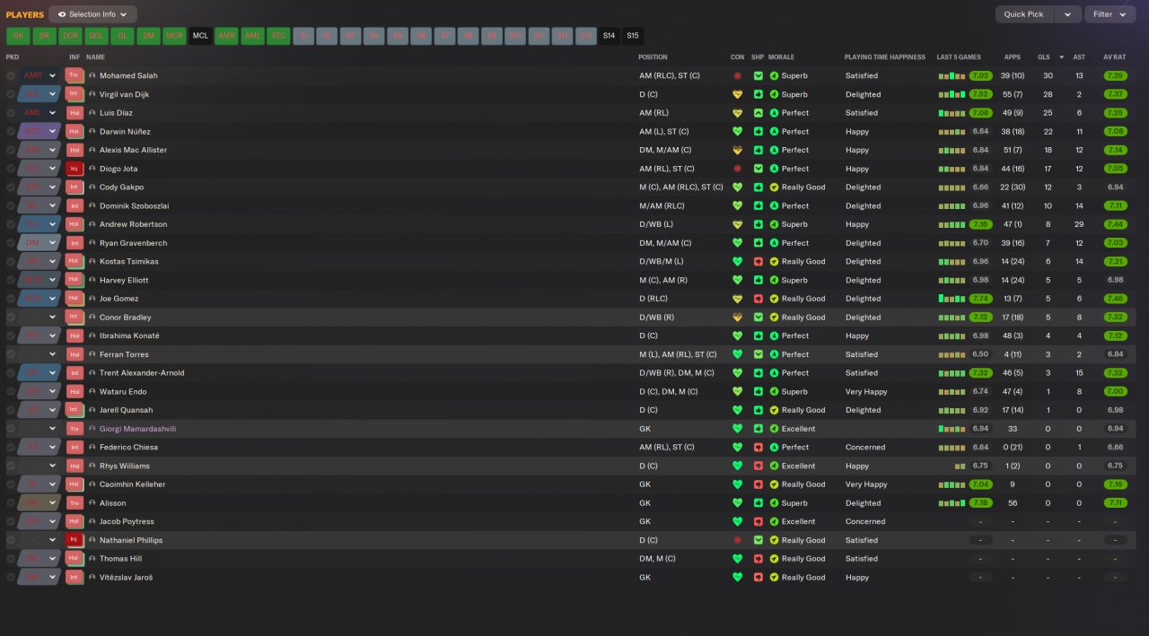
Task: Select the DM position slot
Action: coord(148,36)
